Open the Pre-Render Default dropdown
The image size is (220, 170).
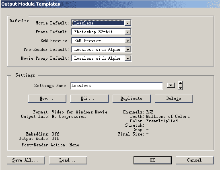[101, 49]
